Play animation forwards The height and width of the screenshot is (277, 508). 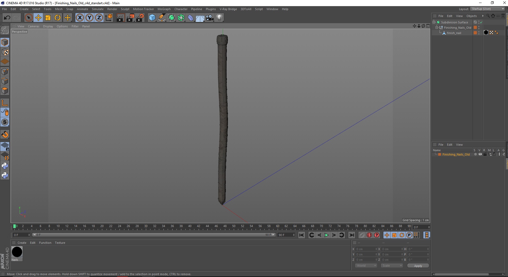click(326, 235)
